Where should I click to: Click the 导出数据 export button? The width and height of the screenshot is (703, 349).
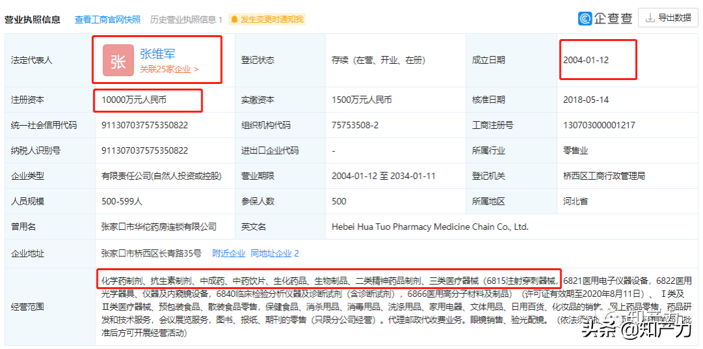coord(668,18)
